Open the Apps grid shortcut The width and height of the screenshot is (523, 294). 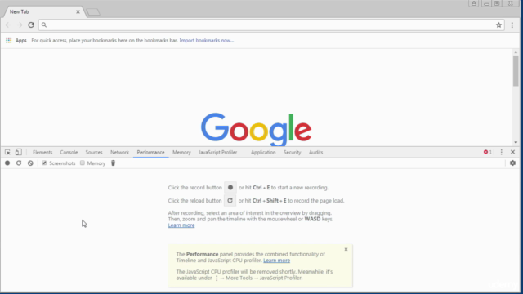9,40
